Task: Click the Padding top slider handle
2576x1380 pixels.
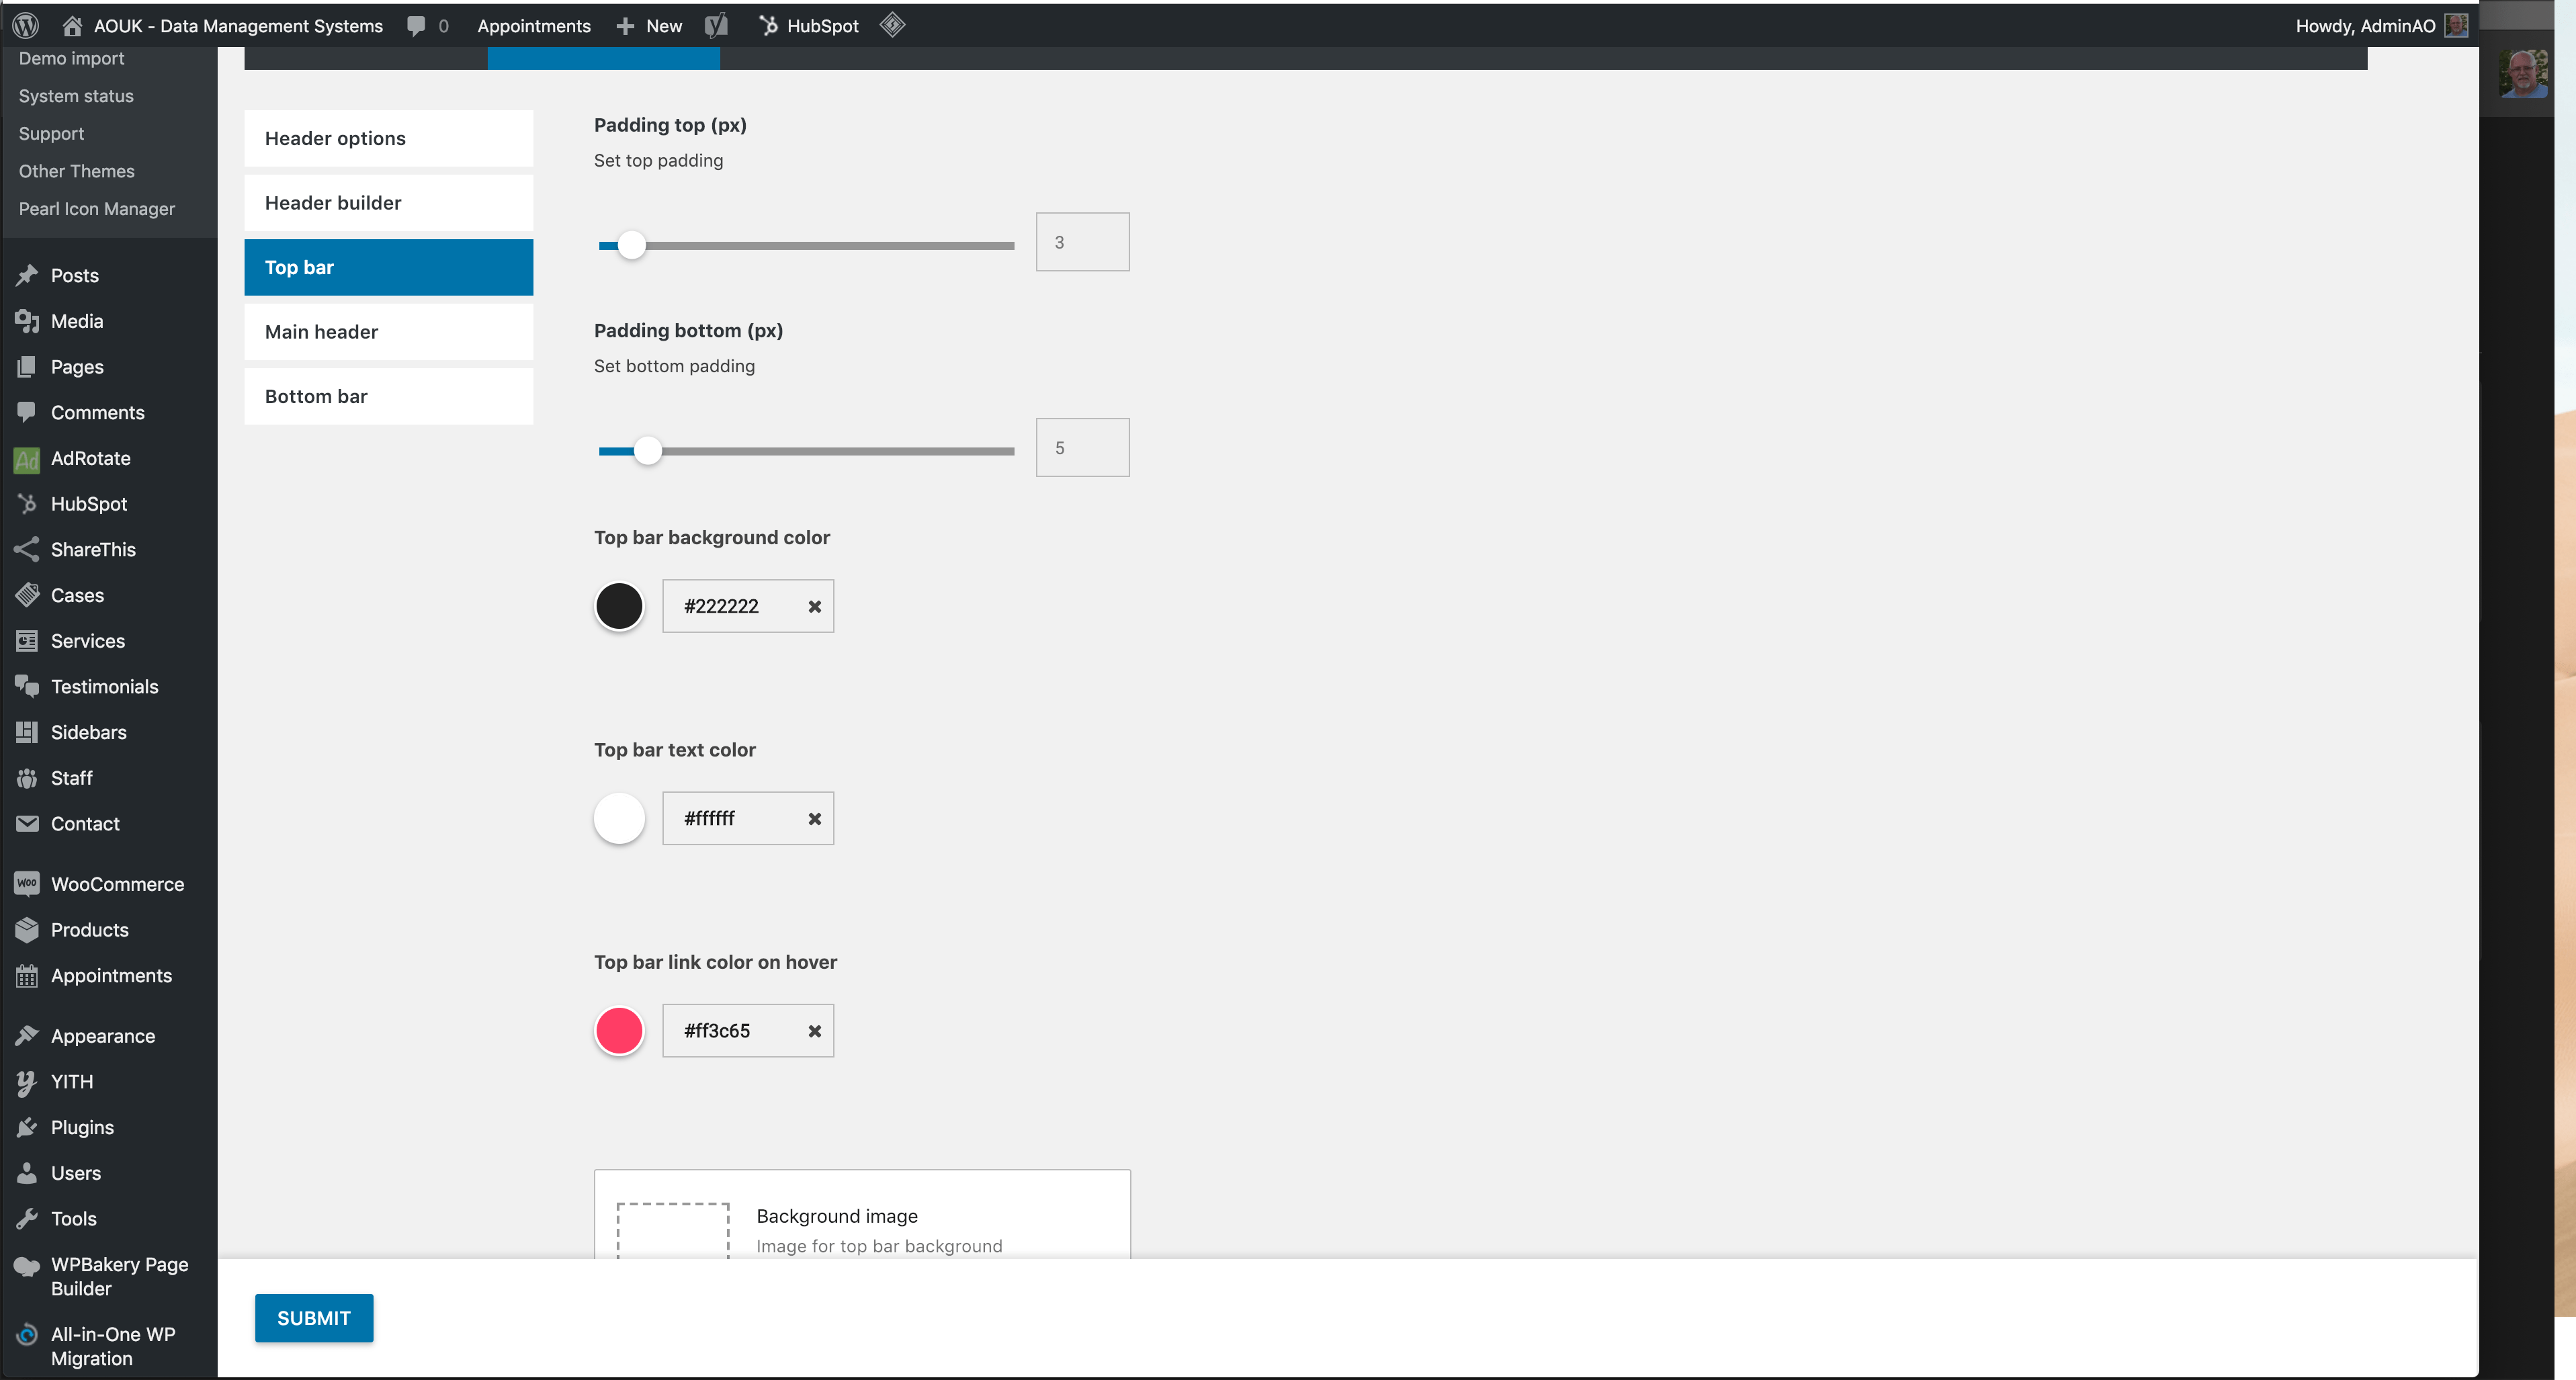Action: 631,245
